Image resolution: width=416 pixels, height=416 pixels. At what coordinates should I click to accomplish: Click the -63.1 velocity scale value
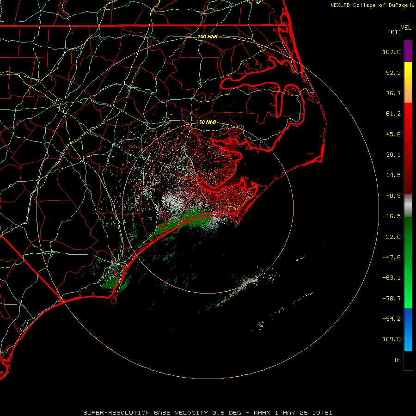392,278
